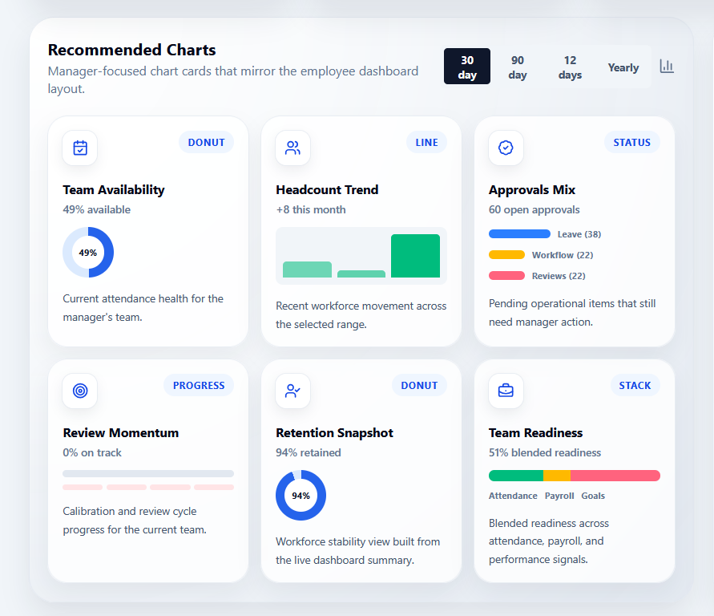Click the DONUT badge on Team Availability
The image size is (714, 616).
tap(206, 142)
